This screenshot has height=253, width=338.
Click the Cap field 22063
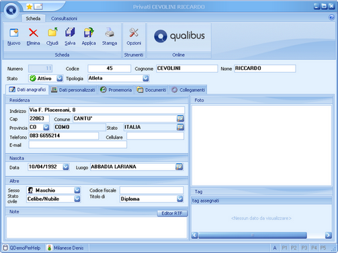(x=39, y=118)
